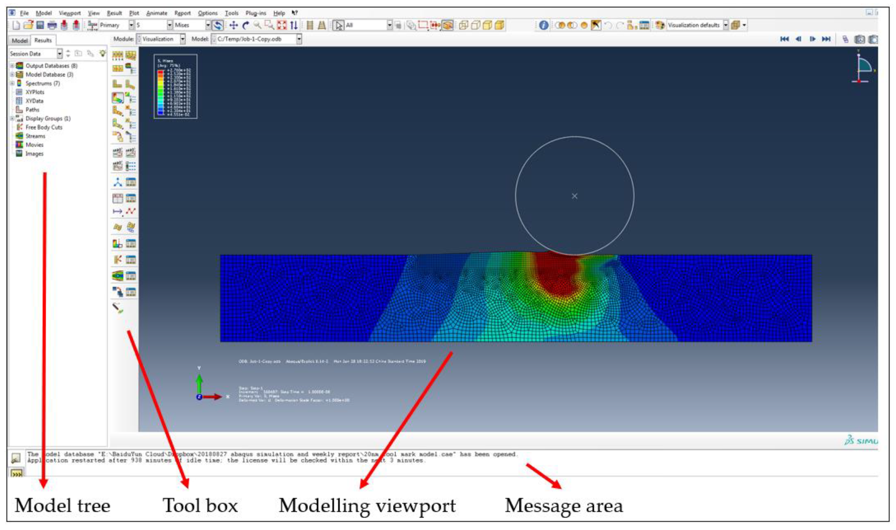896x530 pixels.
Task: Click the Query information icon
Action: 543,25
